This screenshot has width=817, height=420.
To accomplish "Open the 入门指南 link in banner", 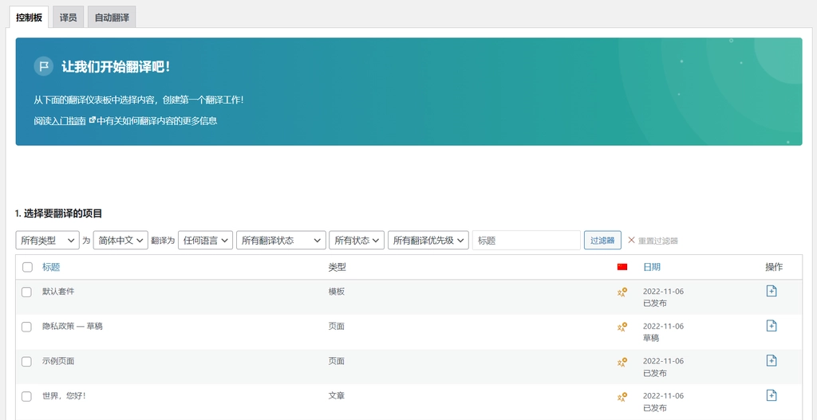I will (x=69, y=121).
